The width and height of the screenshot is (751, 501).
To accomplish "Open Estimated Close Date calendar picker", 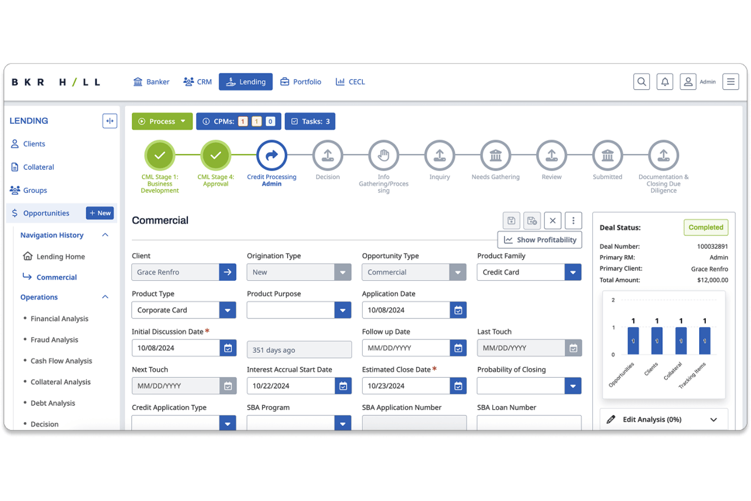I will 458,386.
